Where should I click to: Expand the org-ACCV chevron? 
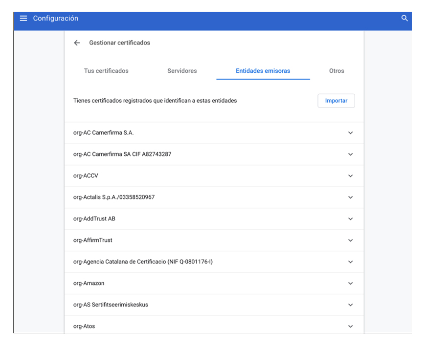click(351, 176)
